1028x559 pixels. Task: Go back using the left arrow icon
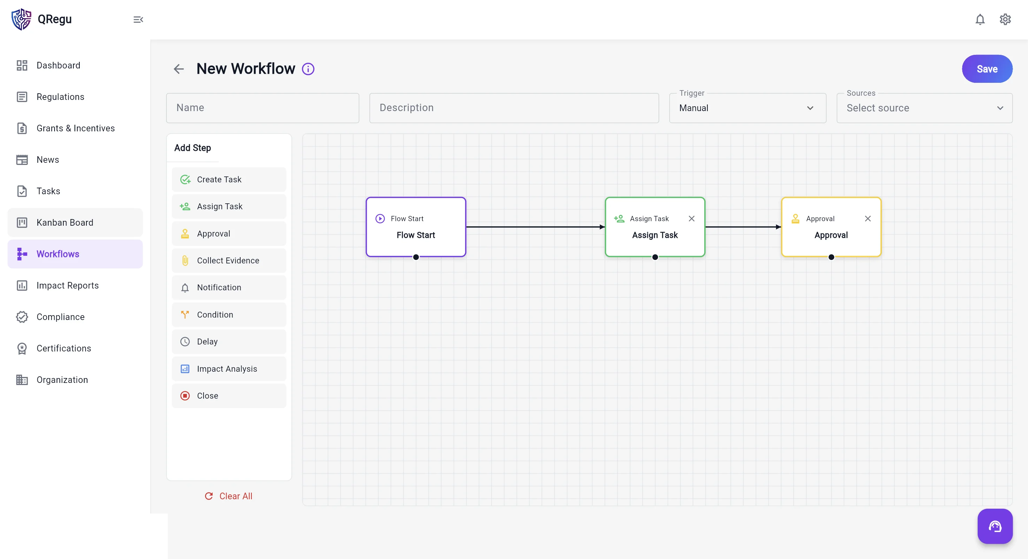pos(179,69)
